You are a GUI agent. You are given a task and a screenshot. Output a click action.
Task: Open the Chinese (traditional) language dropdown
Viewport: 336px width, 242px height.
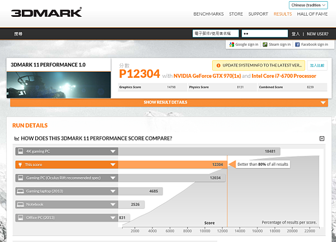pyautogui.click(x=309, y=5)
